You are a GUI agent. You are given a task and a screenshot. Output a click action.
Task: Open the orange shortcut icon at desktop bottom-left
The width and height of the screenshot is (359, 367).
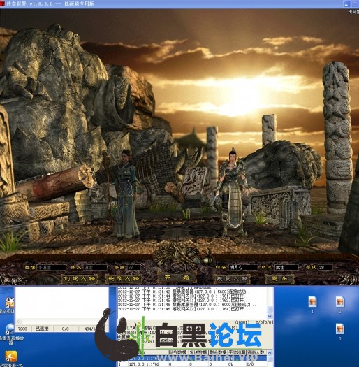pos(11,357)
